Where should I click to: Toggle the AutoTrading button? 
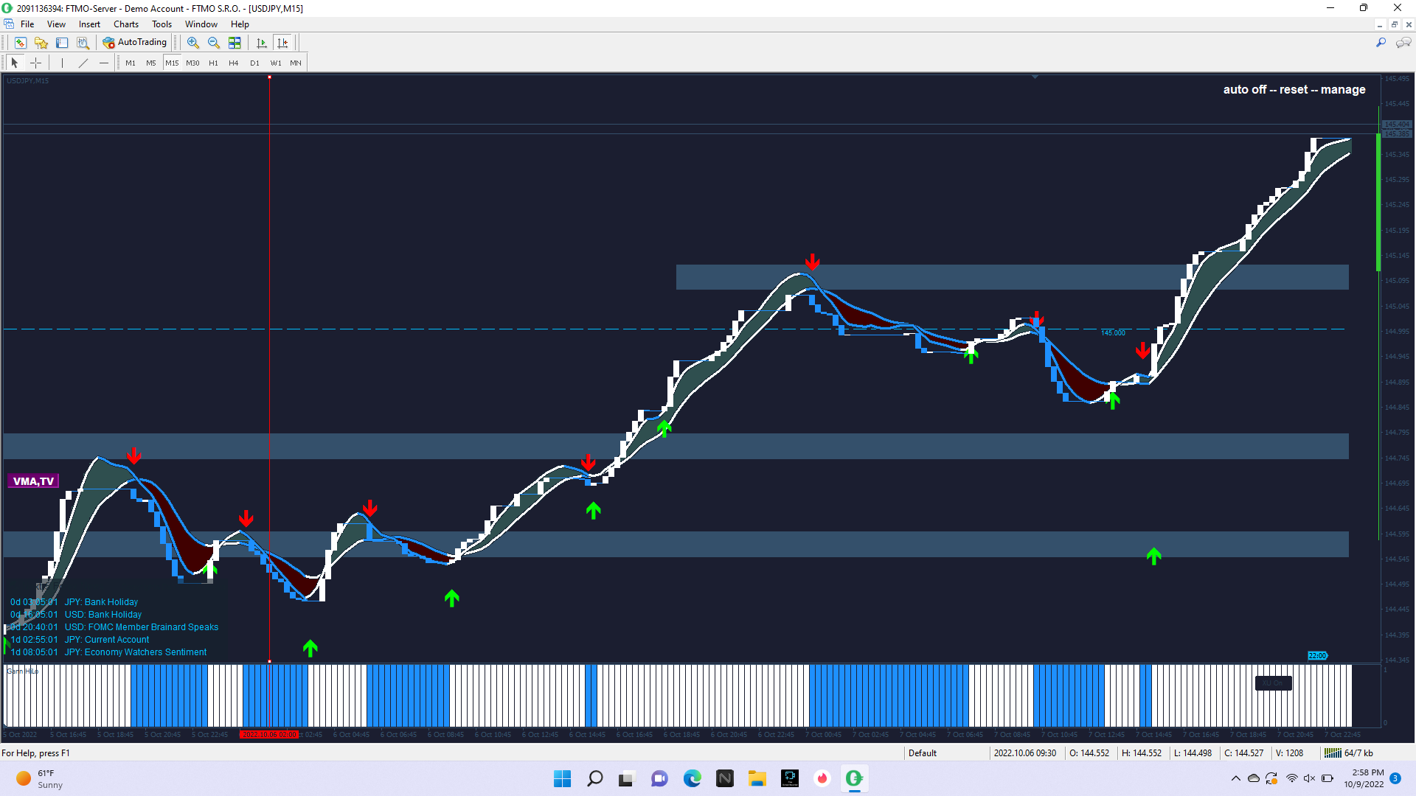click(x=135, y=43)
